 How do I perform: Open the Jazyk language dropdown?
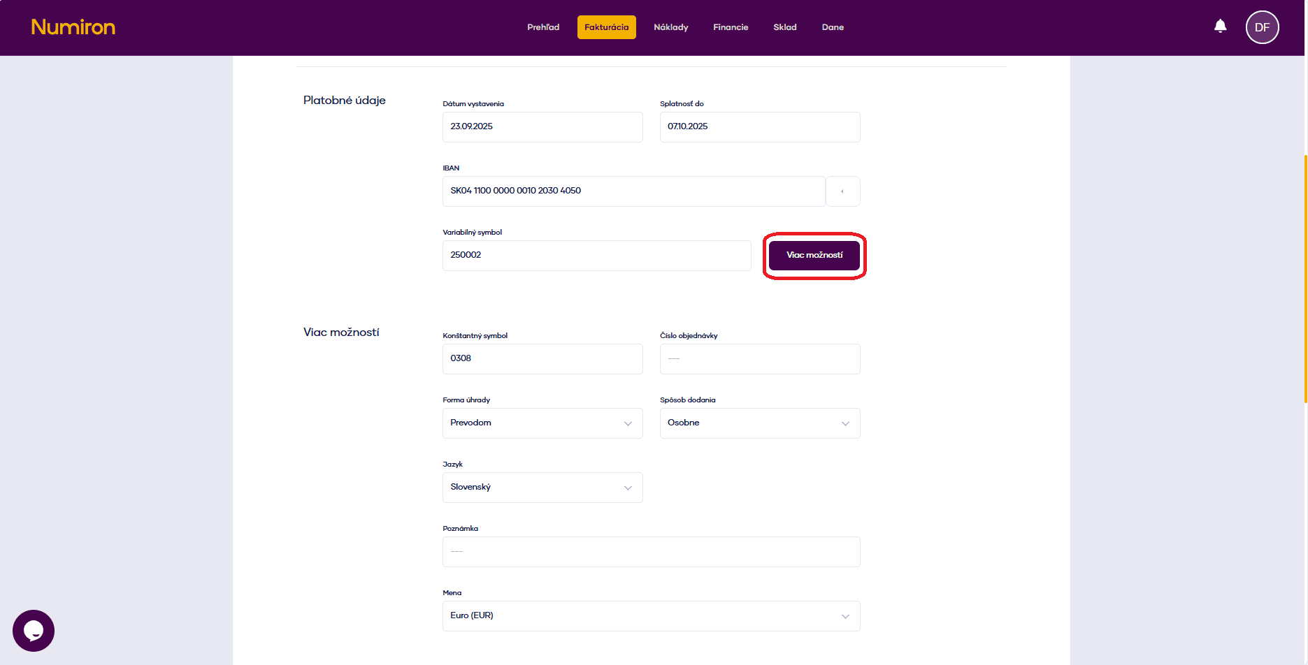[542, 488]
